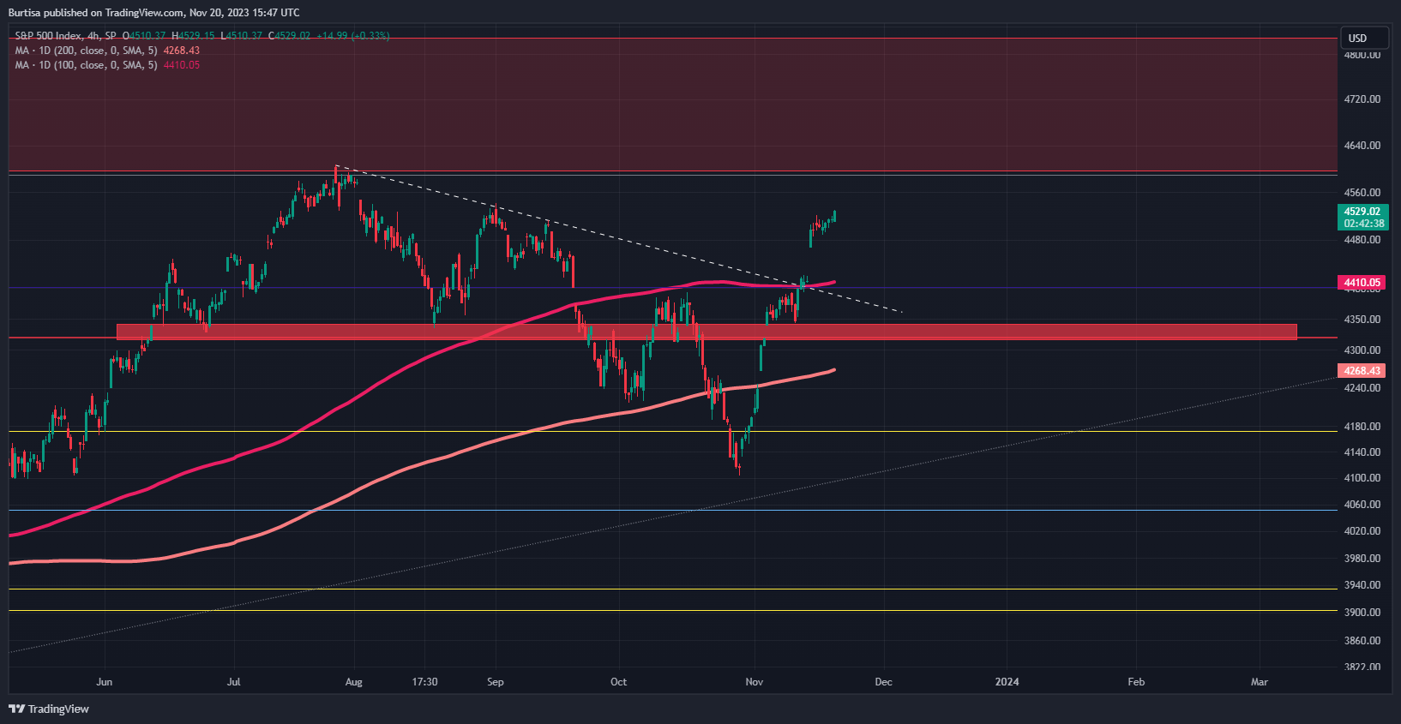Viewport: 1401px width, 724px height.
Task: Click the 3980.00 price axis level
Action: 1362,559
